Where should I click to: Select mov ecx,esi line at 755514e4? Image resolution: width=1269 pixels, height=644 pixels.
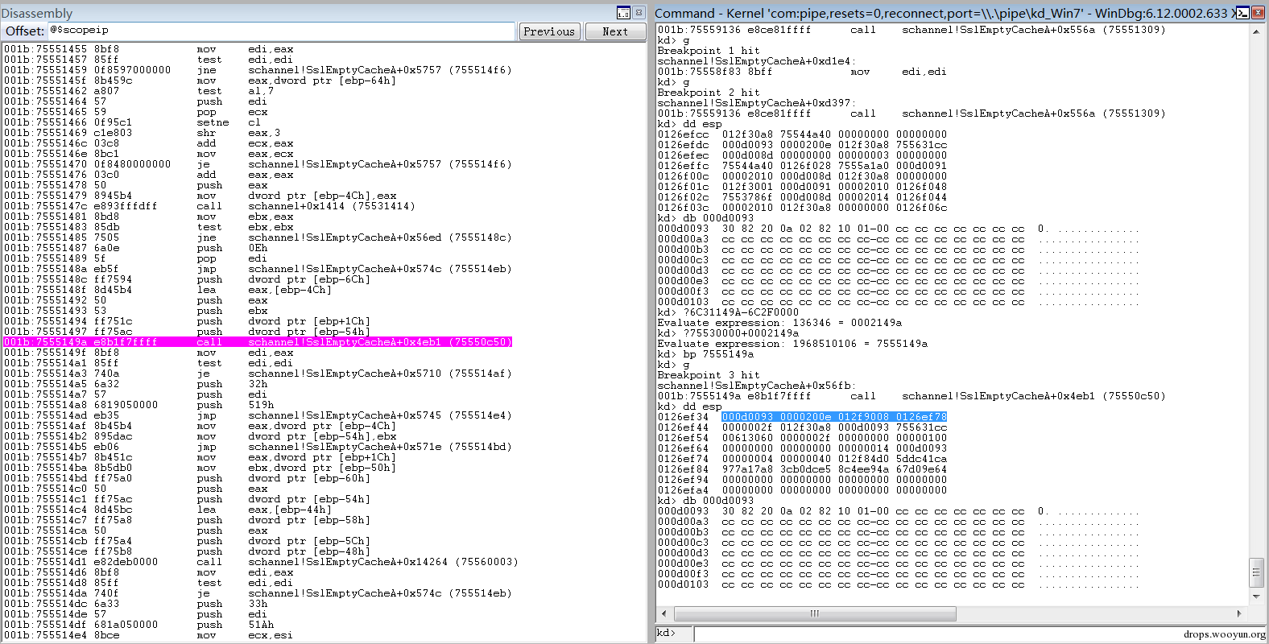pyautogui.click(x=149, y=635)
